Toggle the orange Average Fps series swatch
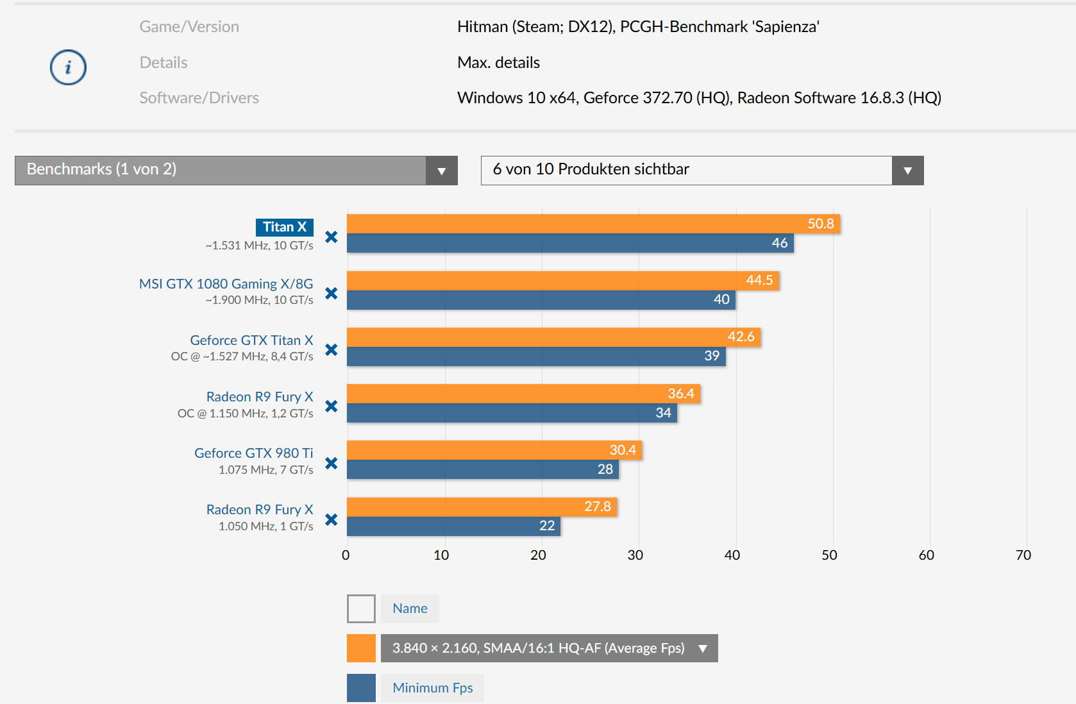1076x704 pixels. (x=361, y=648)
